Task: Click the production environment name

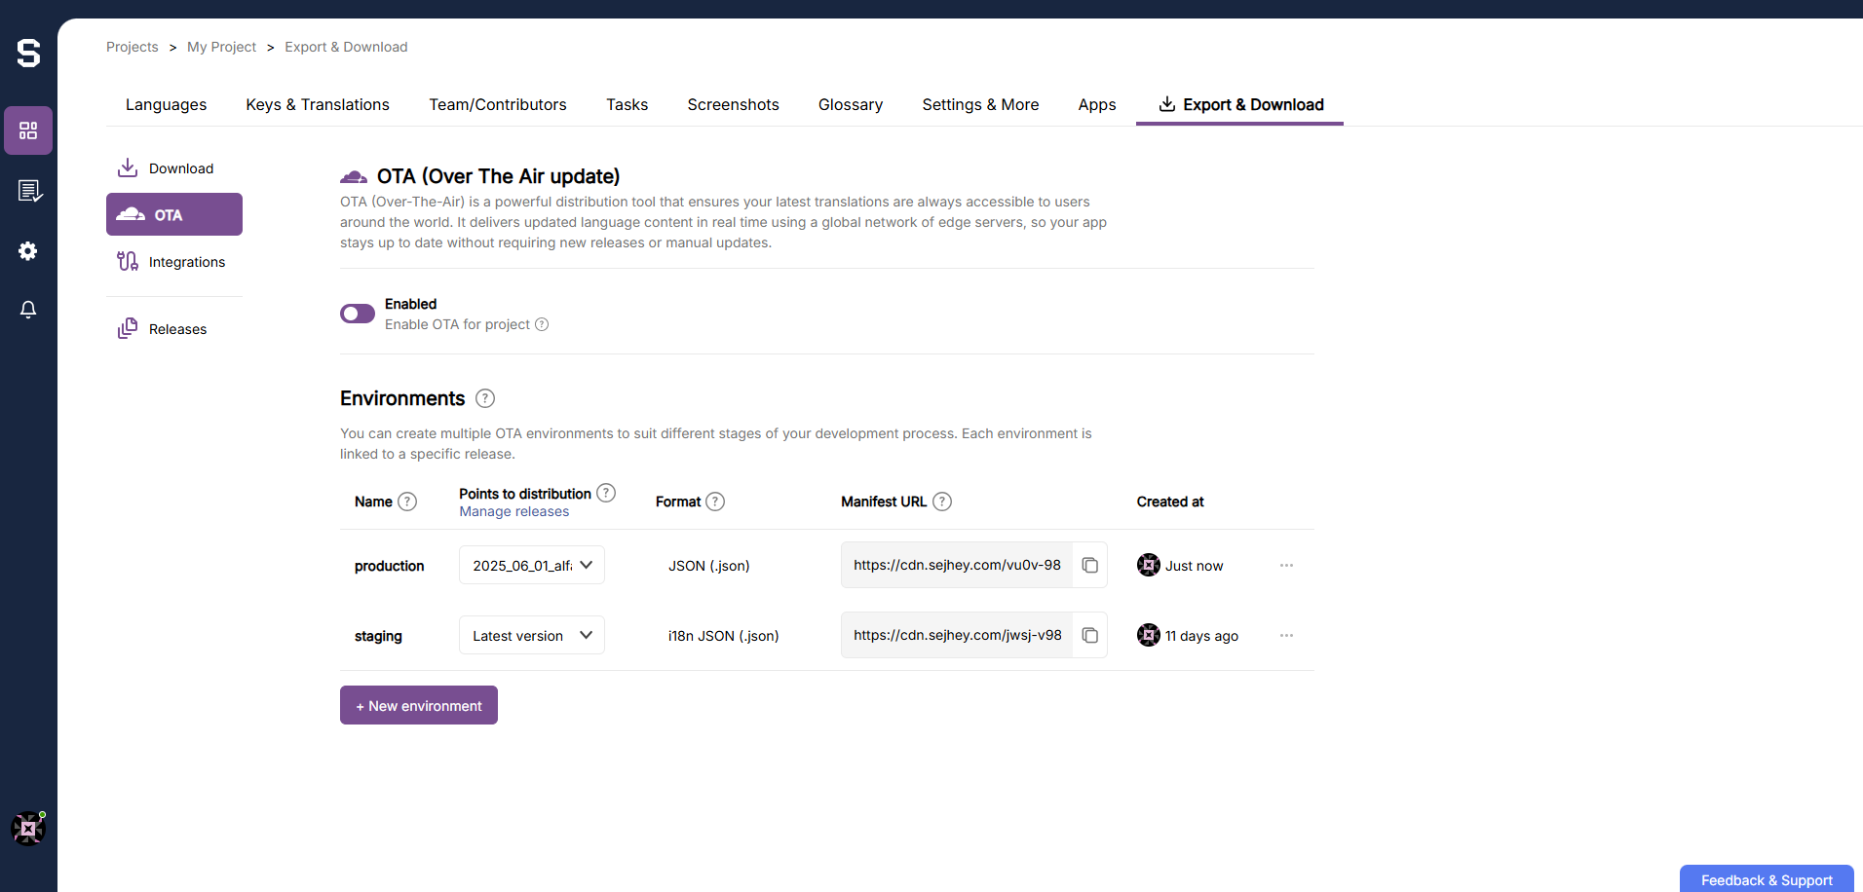Action: tap(390, 566)
